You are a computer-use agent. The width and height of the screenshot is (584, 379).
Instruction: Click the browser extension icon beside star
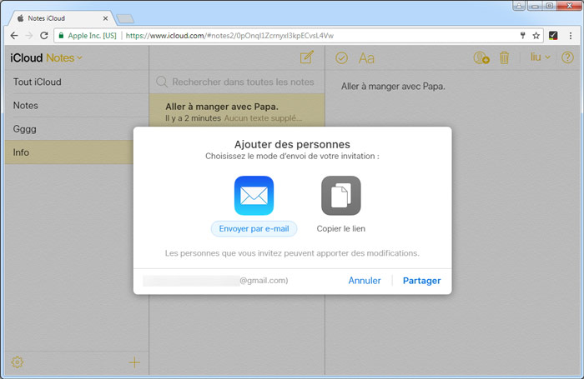pyautogui.click(x=553, y=36)
